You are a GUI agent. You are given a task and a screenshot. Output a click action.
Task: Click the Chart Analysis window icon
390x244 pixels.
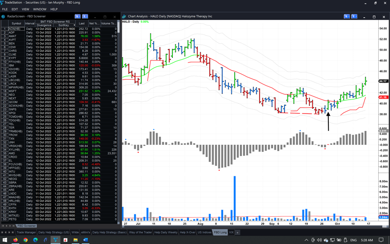click(124, 17)
